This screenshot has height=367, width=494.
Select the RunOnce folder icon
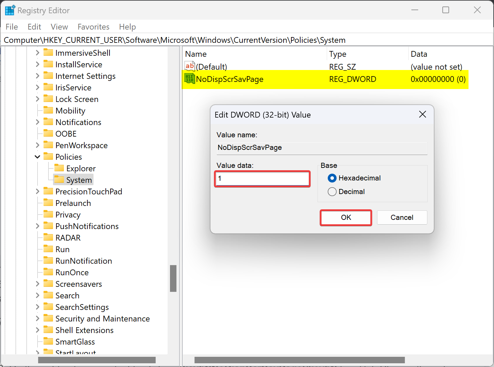click(49, 272)
